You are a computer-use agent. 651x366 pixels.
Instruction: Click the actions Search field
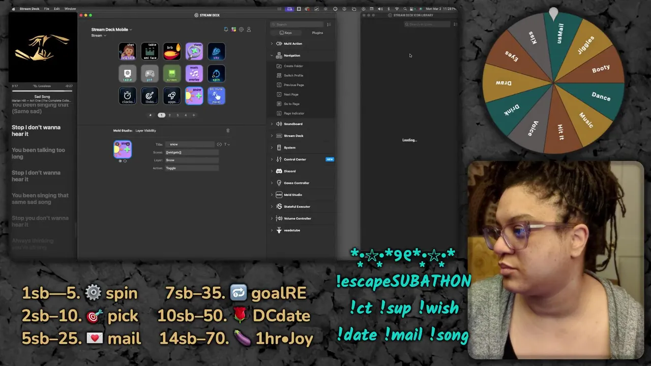[x=298, y=24]
